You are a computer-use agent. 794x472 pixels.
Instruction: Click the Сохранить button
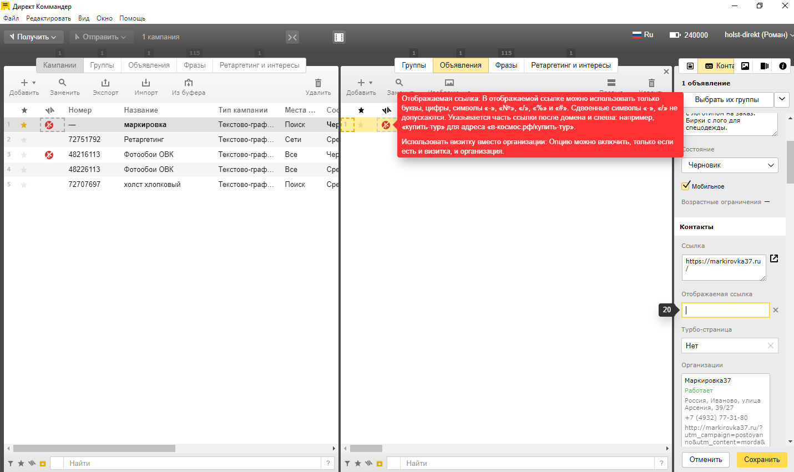(x=762, y=460)
